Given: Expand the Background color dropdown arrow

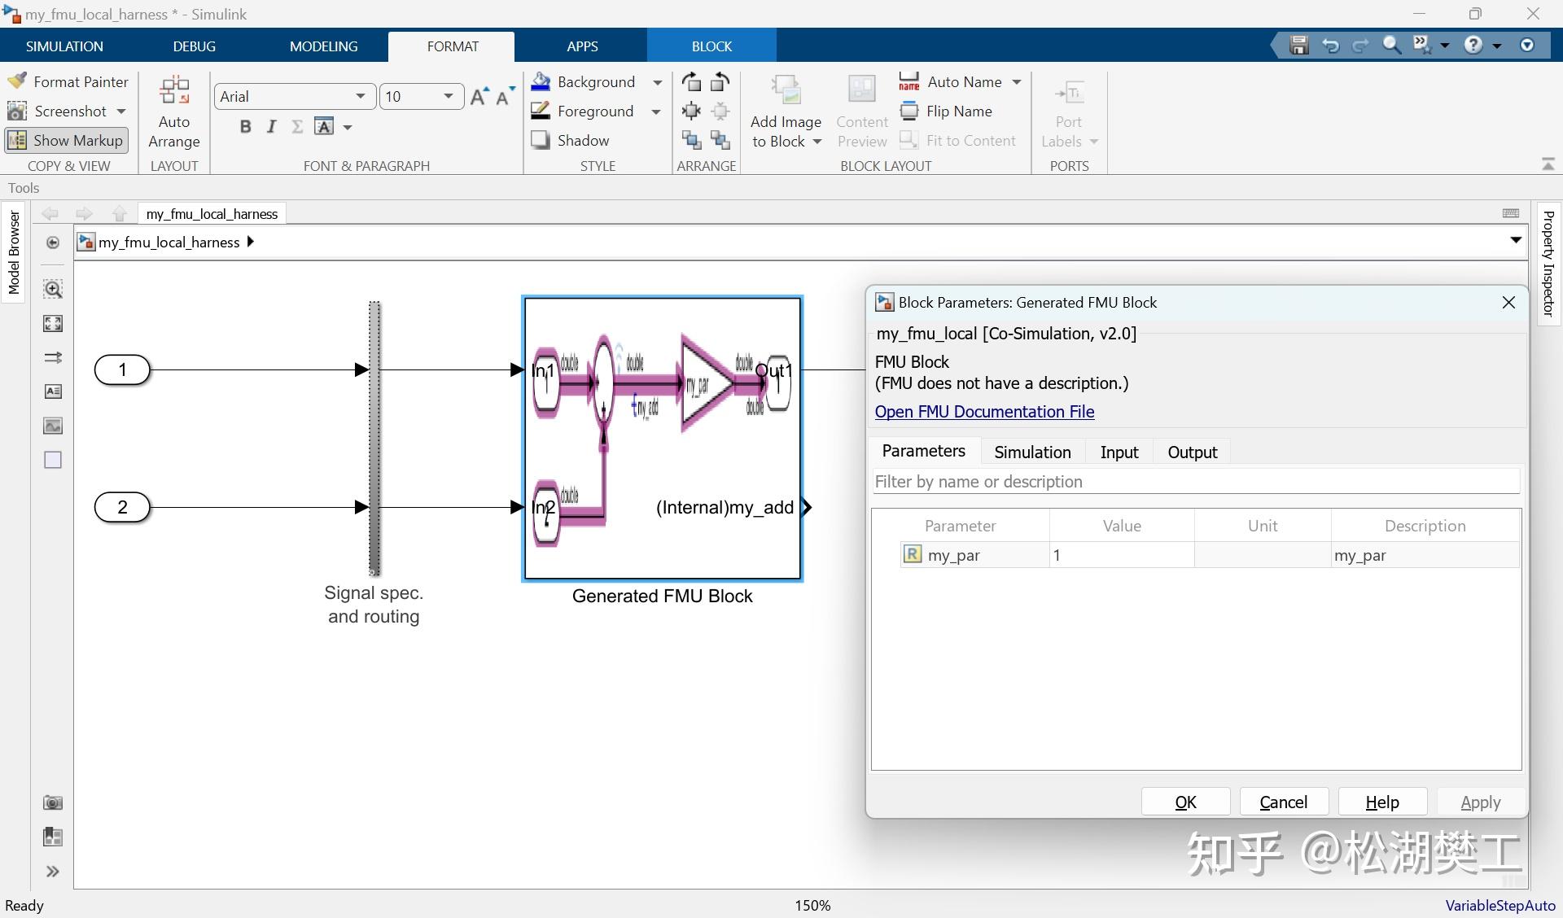Looking at the screenshot, I should pyautogui.click(x=657, y=82).
